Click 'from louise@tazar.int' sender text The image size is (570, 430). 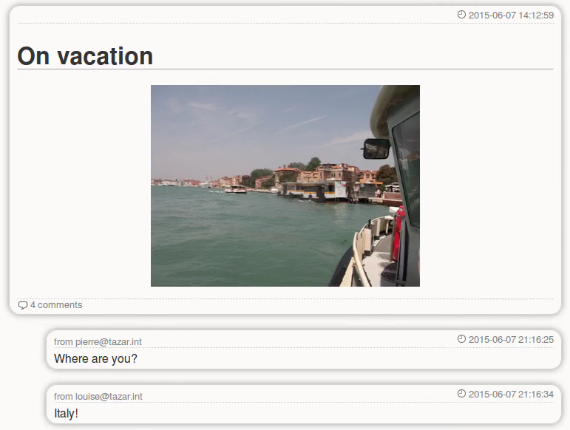tap(98, 396)
